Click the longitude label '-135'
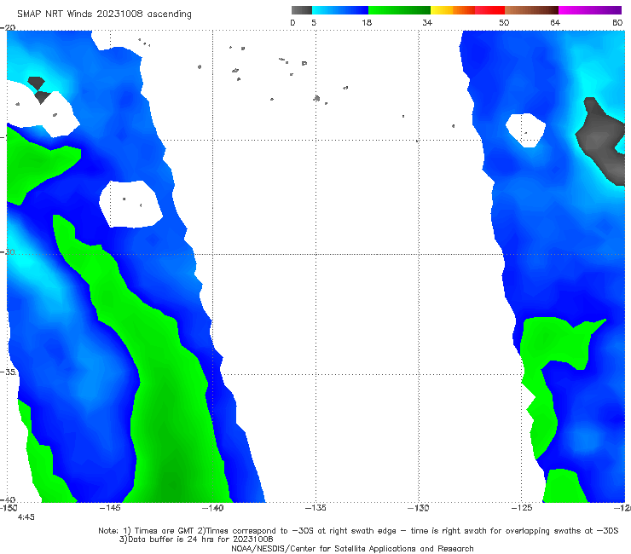This screenshot has height=554, width=631. tap(315, 508)
